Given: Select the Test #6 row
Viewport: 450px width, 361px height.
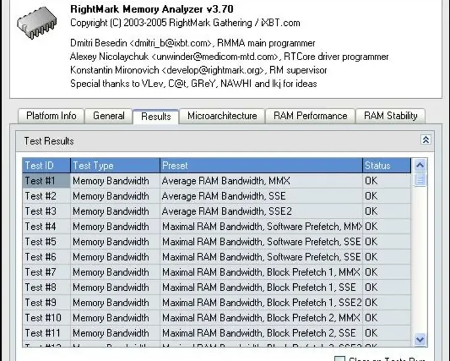Looking at the screenshot, I should point(217,257).
